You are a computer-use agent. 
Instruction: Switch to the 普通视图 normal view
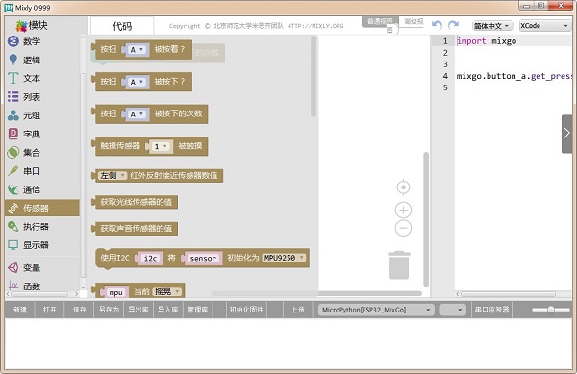click(x=380, y=22)
